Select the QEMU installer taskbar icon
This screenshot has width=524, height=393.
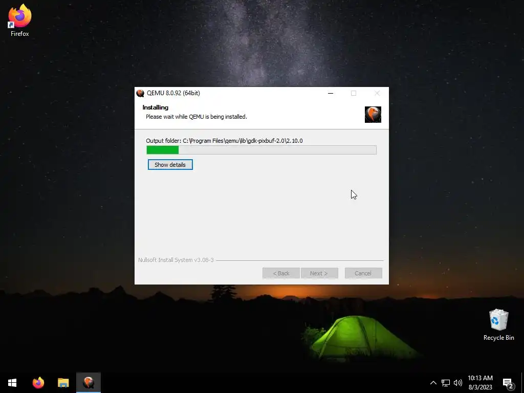coord(89,383)
